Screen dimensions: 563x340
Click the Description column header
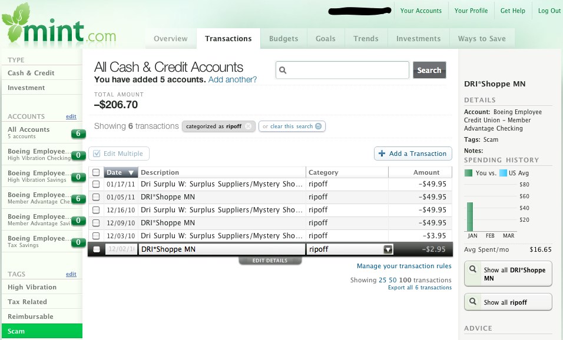click(222, 172)
